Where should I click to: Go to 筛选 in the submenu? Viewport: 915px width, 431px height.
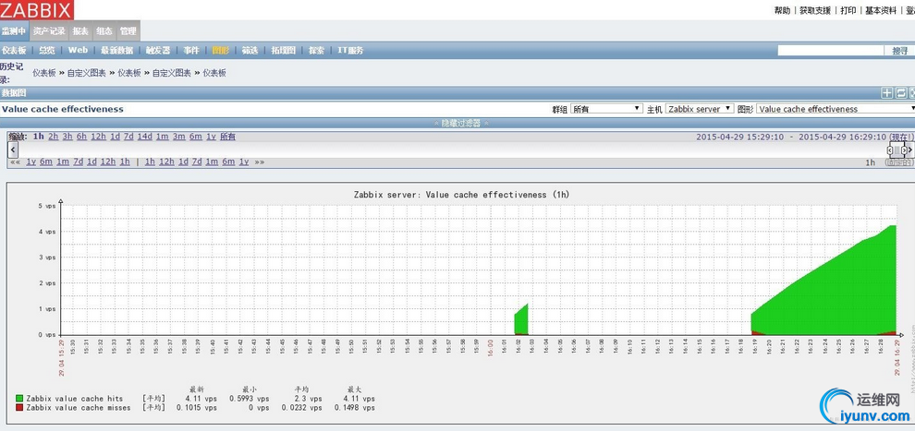[x=250, y=51]
